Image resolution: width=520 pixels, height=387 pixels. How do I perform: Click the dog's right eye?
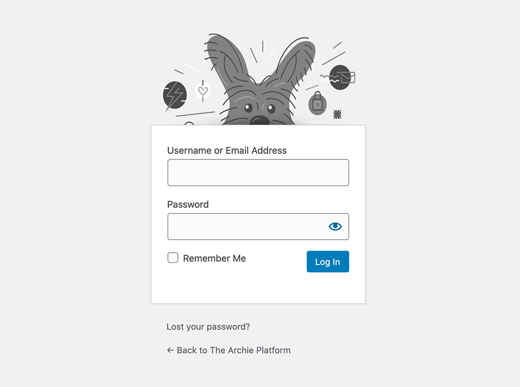271,108
